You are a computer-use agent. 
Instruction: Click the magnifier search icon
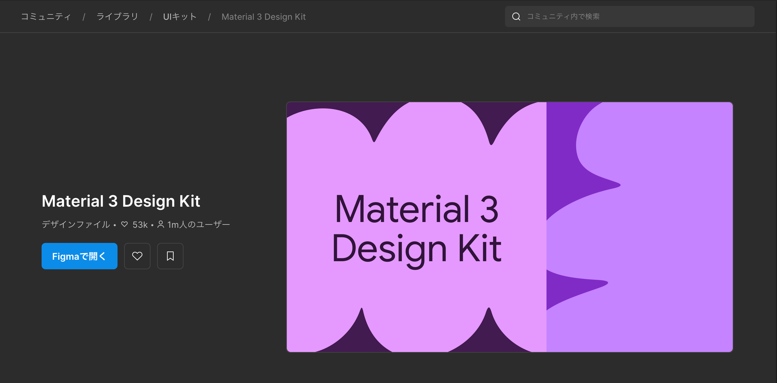pos(516,16)
